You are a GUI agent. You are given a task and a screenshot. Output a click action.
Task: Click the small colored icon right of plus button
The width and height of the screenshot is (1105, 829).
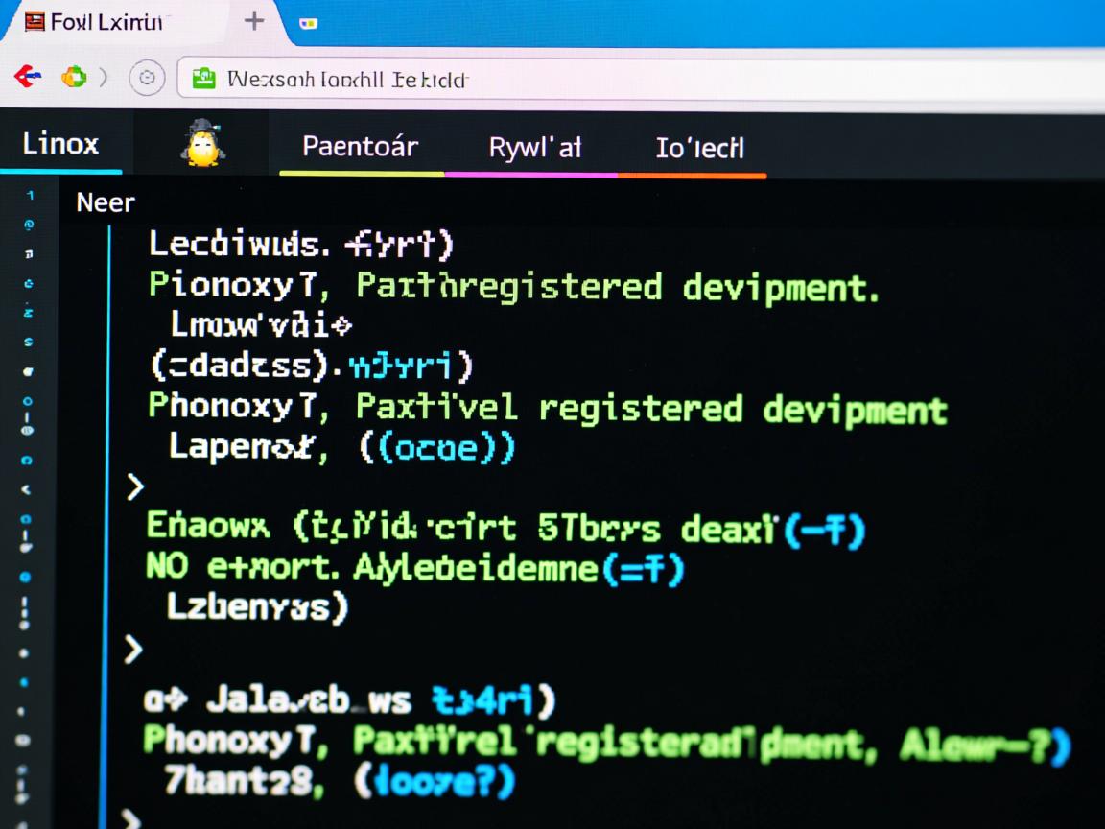[308, 23]
